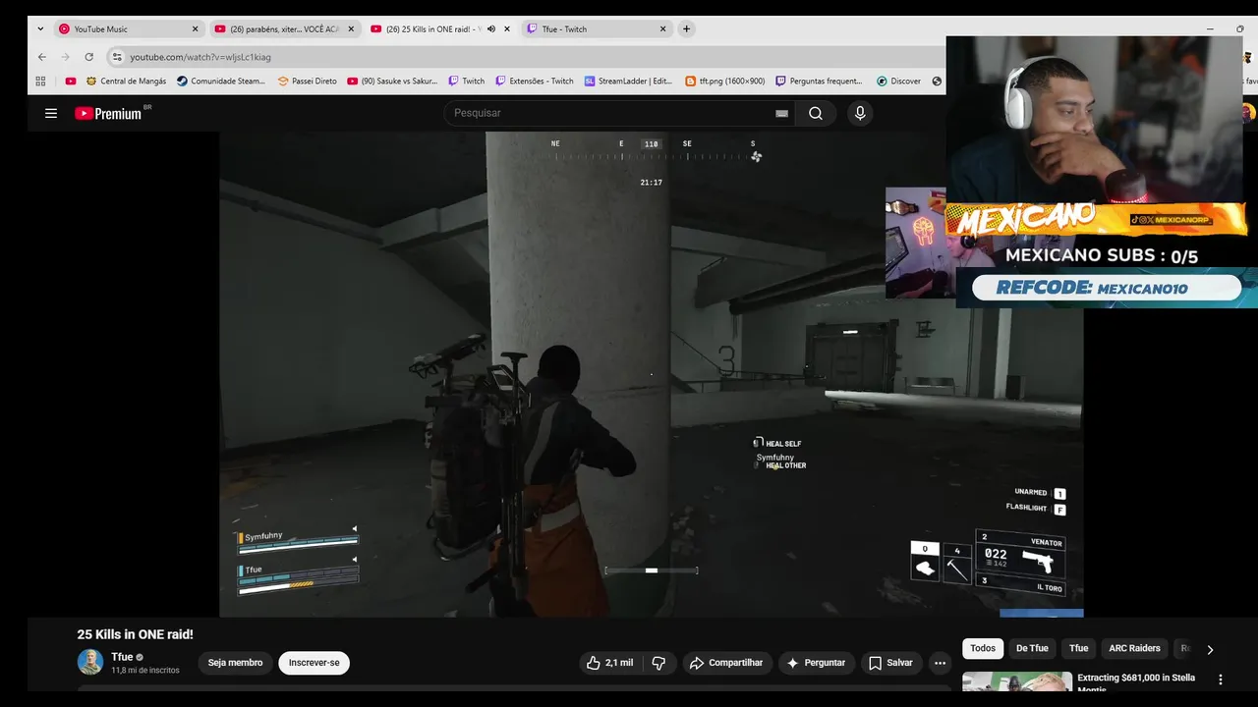Show more filter chips with right arrow

(1210, 649)
